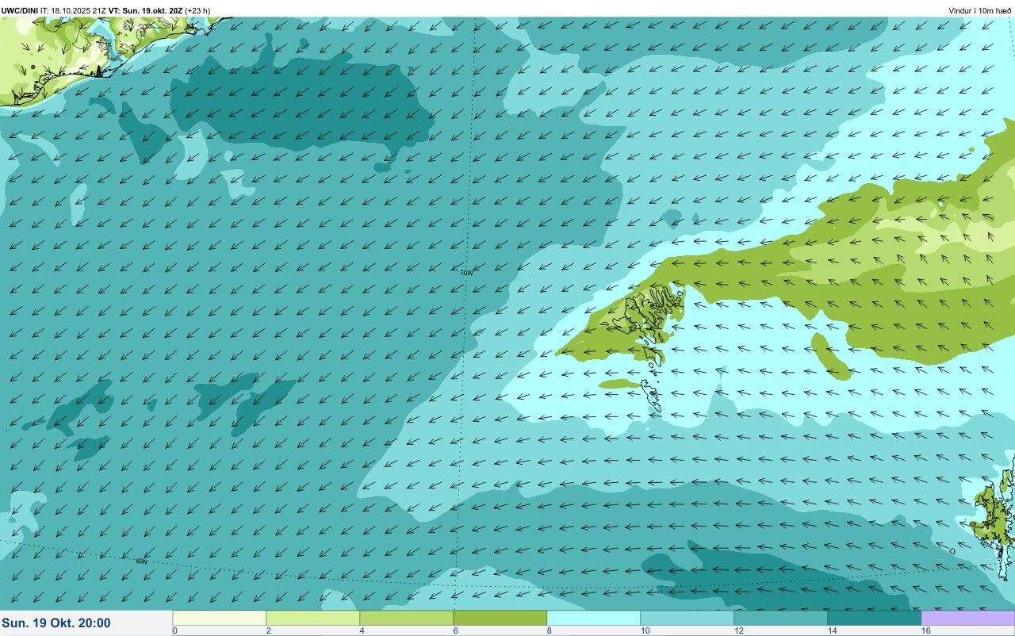
Task: Click the legend value '12'
Action: (738, 630)
